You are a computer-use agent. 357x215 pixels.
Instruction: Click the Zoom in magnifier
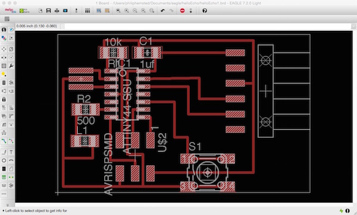pyautogui.click(x=127, y=11)
